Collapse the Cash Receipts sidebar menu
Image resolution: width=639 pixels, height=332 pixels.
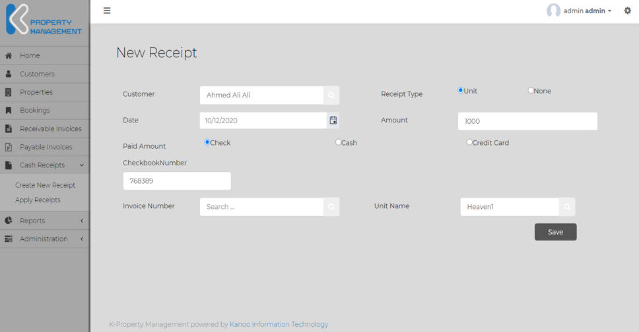click(44, 165)
